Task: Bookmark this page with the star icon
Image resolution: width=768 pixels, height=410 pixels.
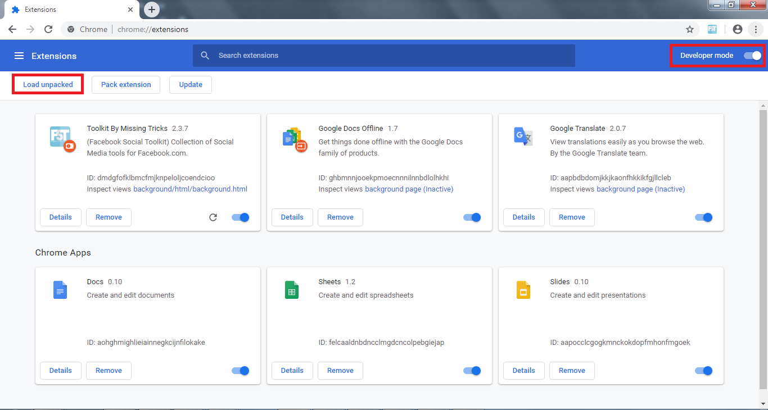Action: click(x=690, y=29)
